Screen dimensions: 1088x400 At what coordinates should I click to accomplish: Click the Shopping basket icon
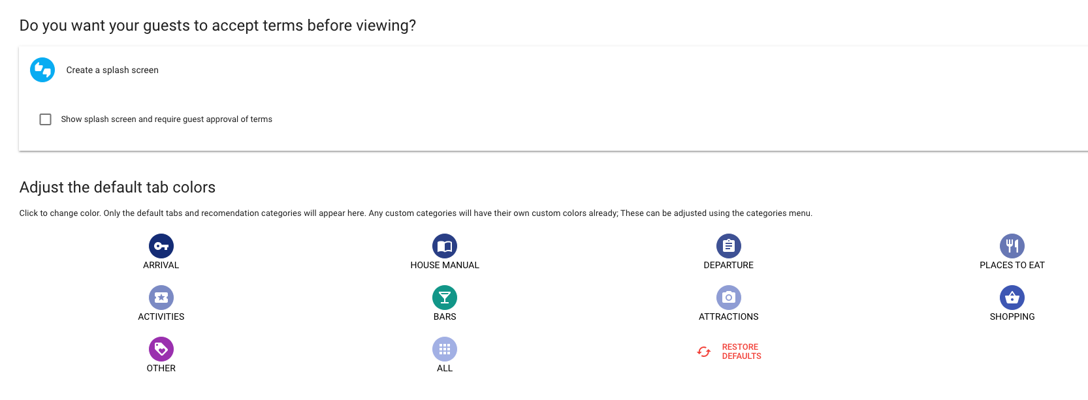coord(1012,298)
